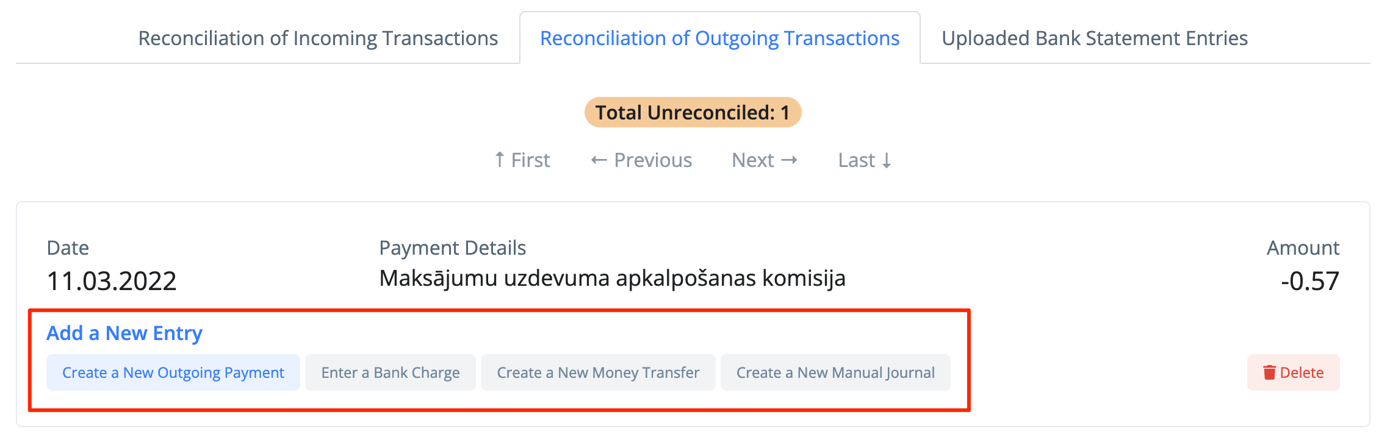This screenshot has height=440, width=1390.
Task: Select the Reconciliation of Outgoing Transactions tab
Action: (x=719, y=38)
